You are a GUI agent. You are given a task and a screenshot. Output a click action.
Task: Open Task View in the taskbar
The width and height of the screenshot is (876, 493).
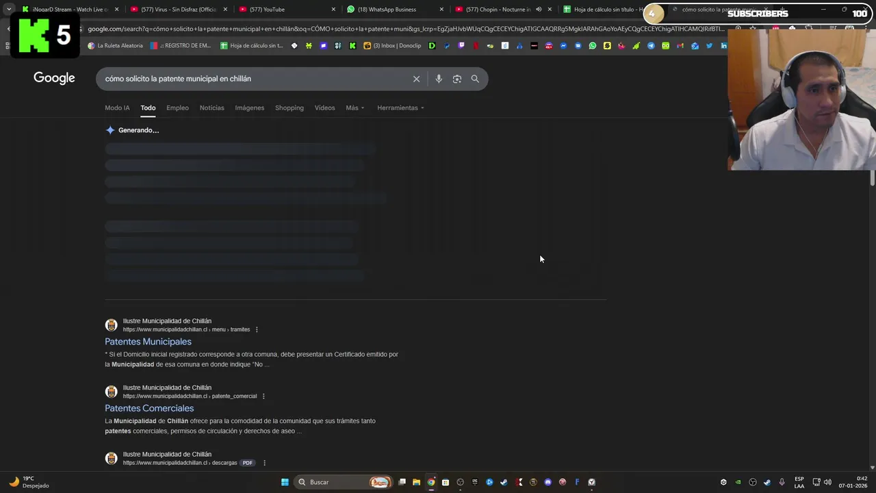[x=402, y=482]
